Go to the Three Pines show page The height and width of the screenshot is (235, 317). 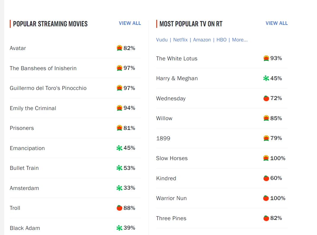tap(171, 218)
